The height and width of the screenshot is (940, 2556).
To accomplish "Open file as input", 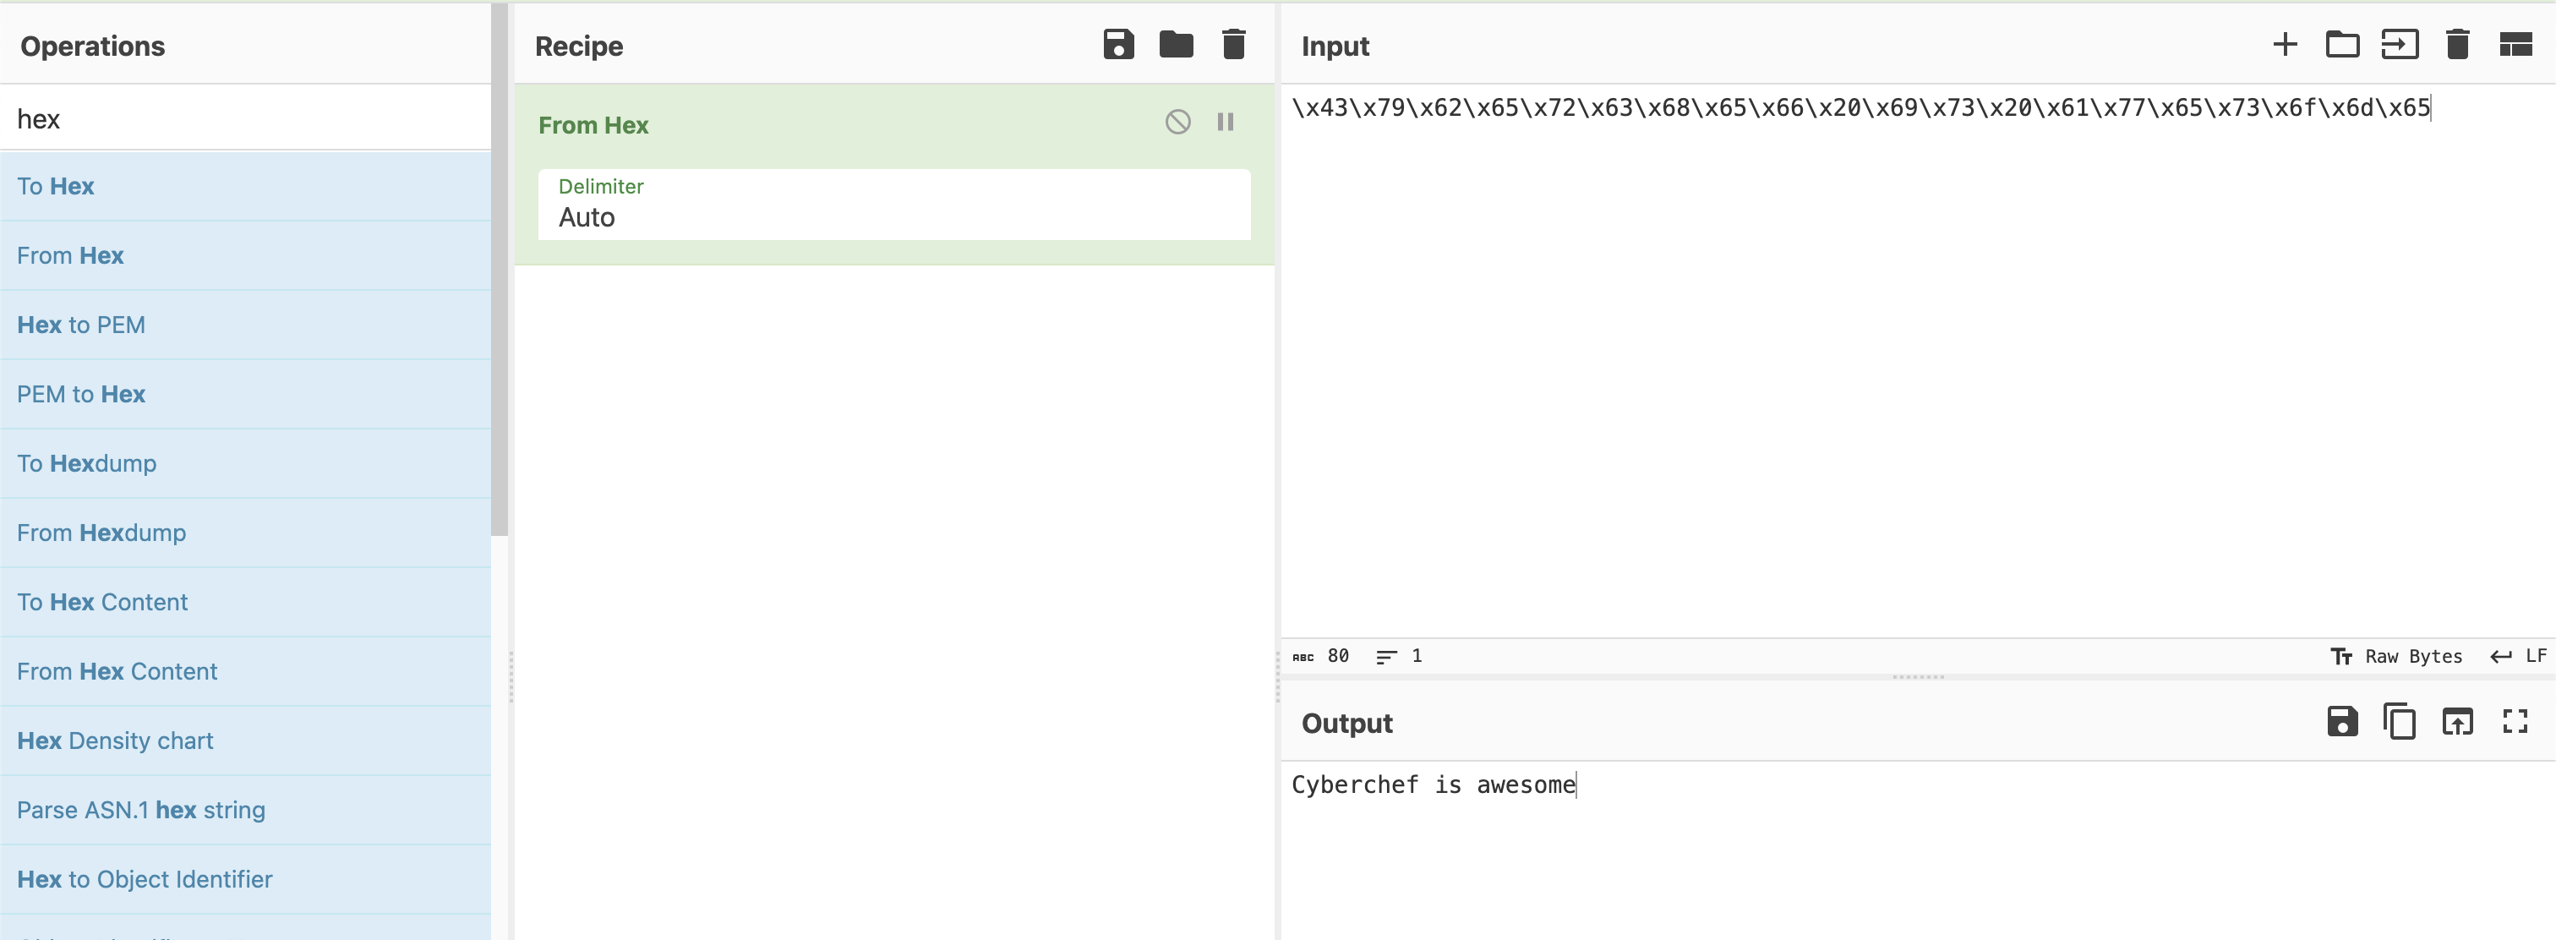I will tap(2400, 45).
